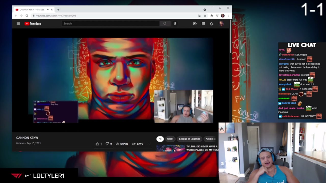Open the YouTube apps grid icon
326x183 pixels.
(203, 24)
